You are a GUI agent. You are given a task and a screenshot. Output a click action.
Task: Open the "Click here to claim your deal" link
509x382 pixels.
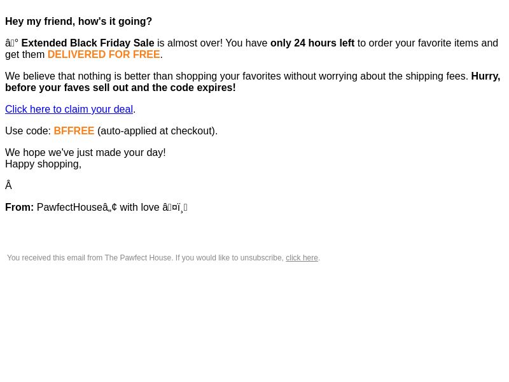[x=69, y=109]
